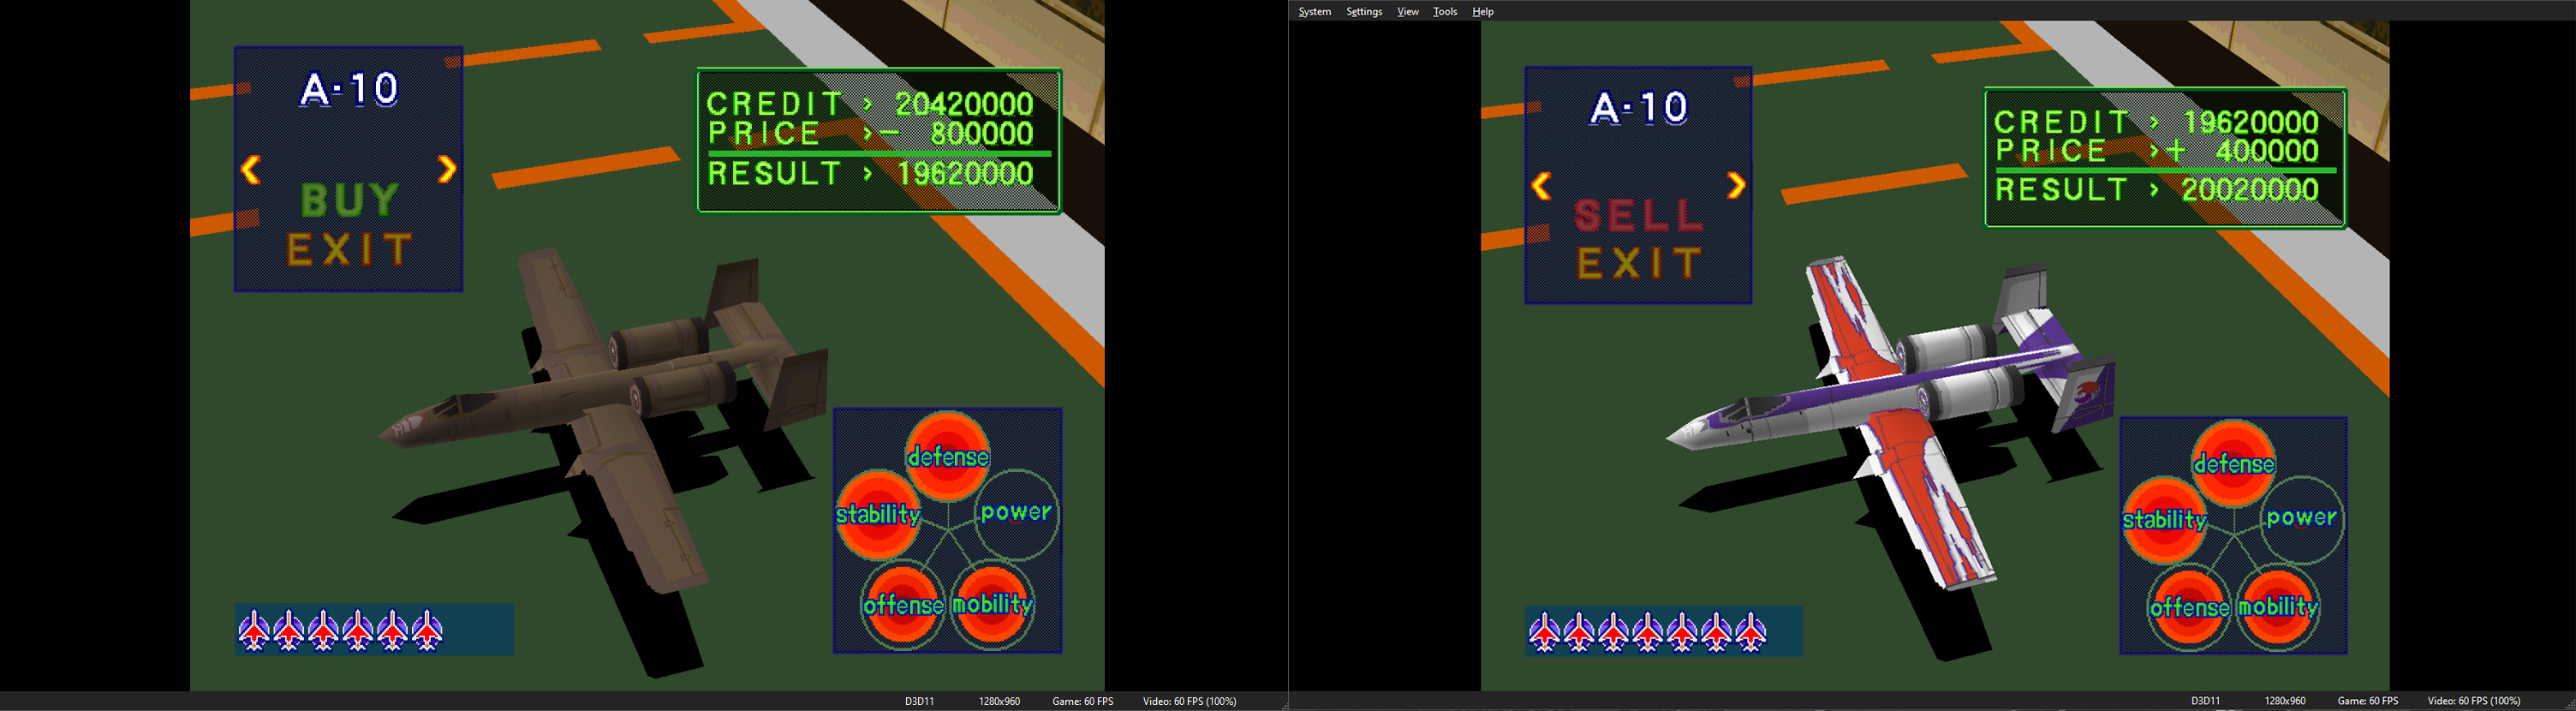Screen dimensions: 2576x711
Task: Open the System menu
Action: [1314, 12]
